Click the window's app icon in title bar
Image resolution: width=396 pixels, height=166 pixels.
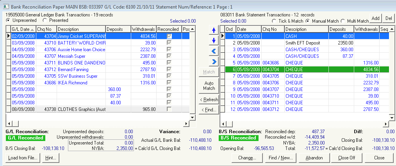point(6,6)
